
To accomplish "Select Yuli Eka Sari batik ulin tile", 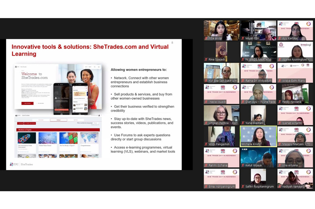I will [x=221, y=73].
